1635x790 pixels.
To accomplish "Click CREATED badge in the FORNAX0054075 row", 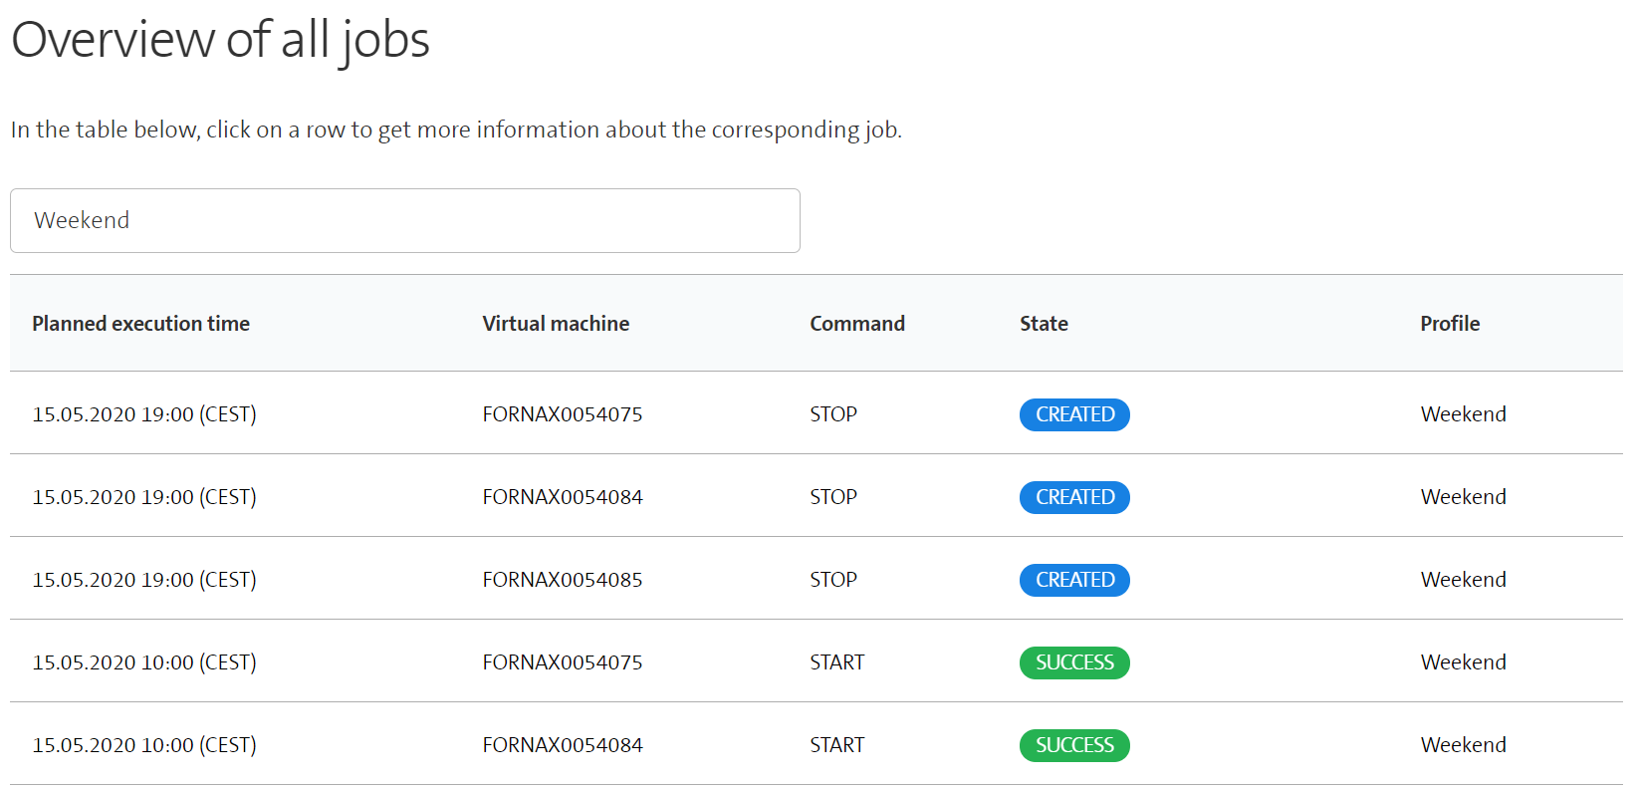I will [x=1073, y=414].
